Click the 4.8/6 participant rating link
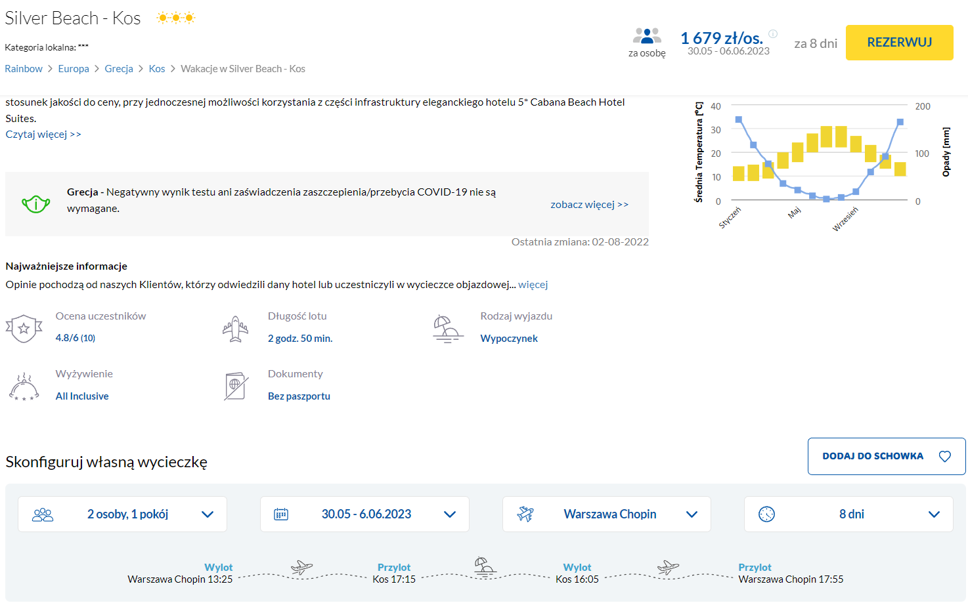Image resolution: width=968 pixels, height=605 pixels. pos(75,338)
